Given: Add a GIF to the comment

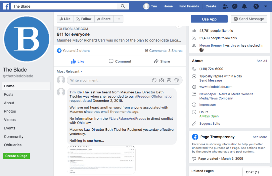Looking at the screenshot, I should point(169,80).
